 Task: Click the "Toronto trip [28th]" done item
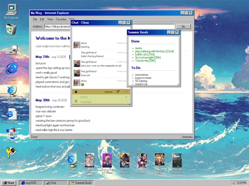coord(145,61)
